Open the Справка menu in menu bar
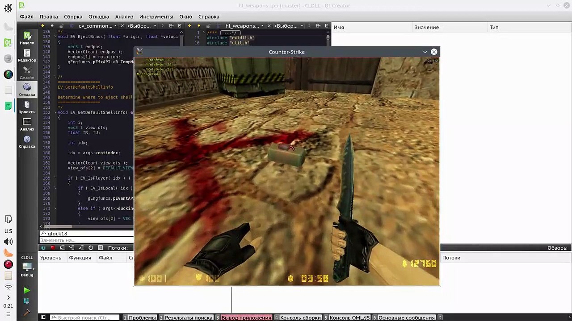 pyautogui.click(x=209, y=16)
